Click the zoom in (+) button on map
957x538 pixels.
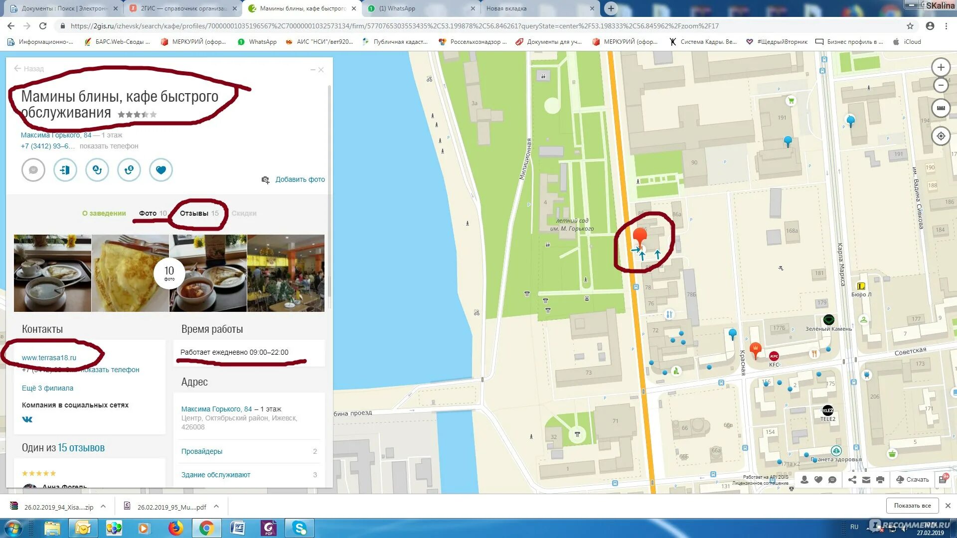click(x=942, y=67)
